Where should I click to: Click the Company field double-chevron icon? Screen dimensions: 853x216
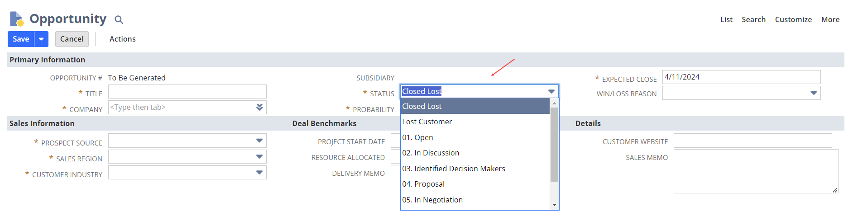pyautogui.click(x=259, y=107)
